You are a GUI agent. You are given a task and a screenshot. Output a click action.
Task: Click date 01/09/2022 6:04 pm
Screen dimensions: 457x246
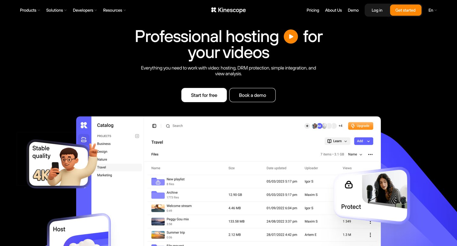(x=282, y=208)
